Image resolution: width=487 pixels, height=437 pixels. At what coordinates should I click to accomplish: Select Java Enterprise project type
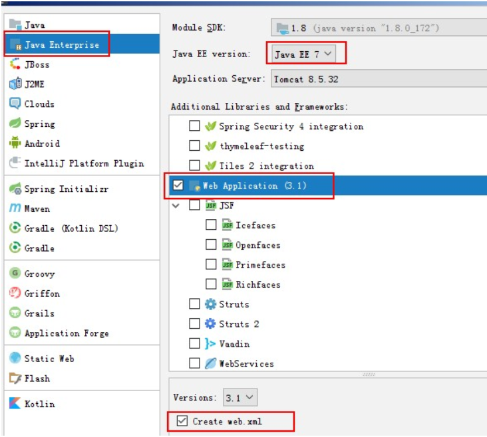coord(82,44)
